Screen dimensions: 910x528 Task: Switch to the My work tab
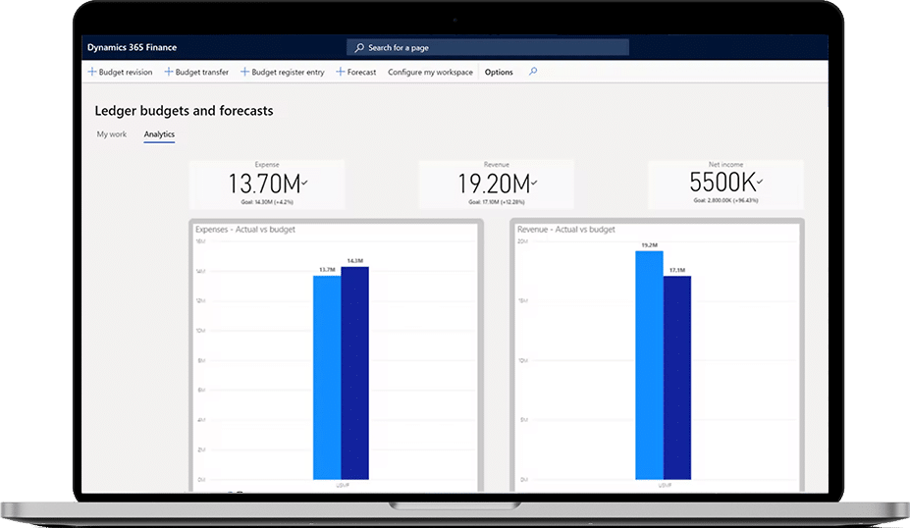pos(111,133)
